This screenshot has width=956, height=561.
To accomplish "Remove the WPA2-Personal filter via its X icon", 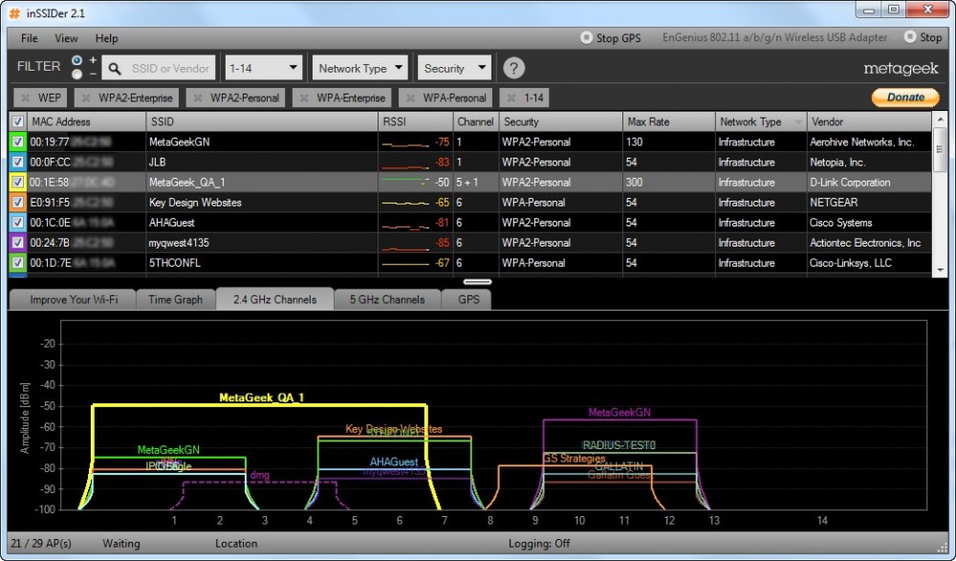I will click(198, 97).
